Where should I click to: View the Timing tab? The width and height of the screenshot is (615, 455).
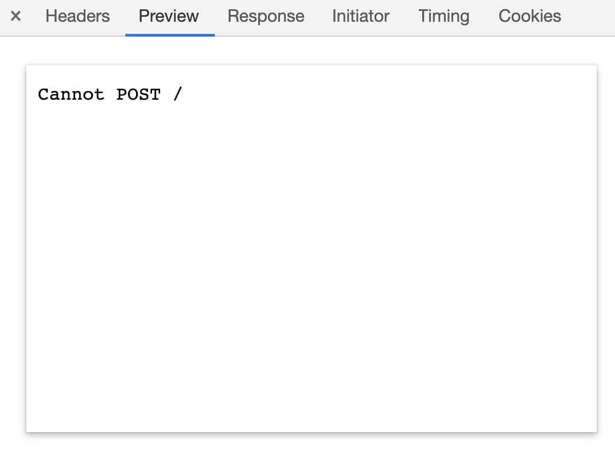click(x=444, y=17)
